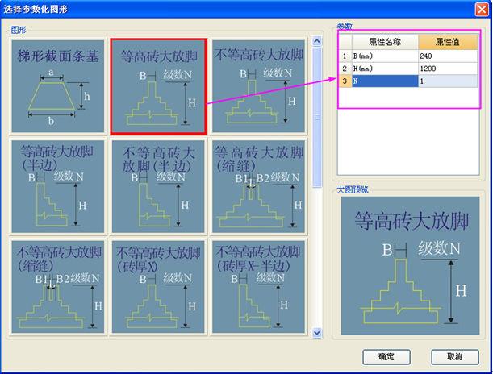
Task: Click the shape list vertical scrollbar thumb
Action: (318, 89)
